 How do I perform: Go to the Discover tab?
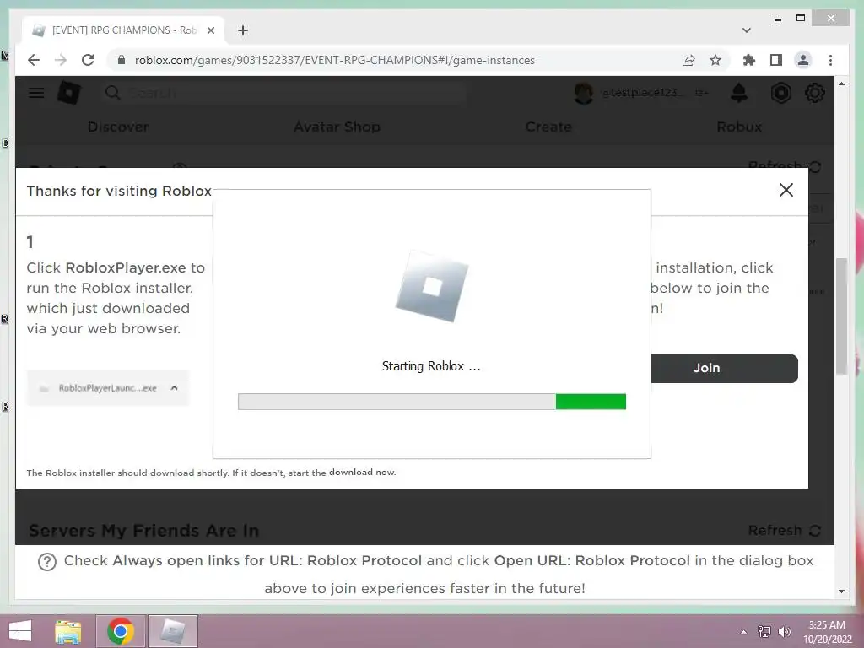(x=118, y=127)
